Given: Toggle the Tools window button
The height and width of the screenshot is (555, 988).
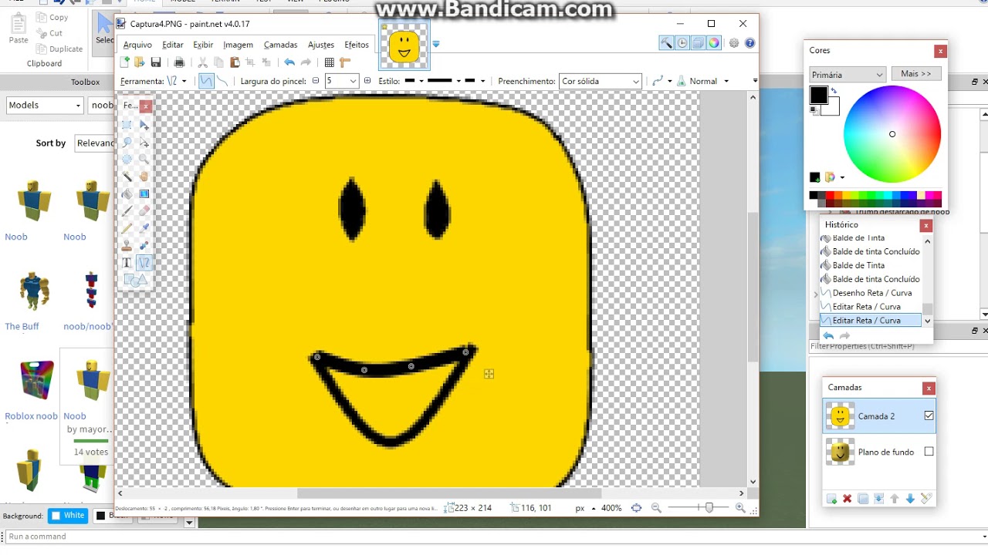Looking at the screenshot, I should 666,43.
